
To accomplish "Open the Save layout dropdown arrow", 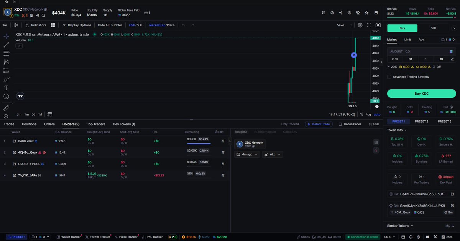I will 350,25.
